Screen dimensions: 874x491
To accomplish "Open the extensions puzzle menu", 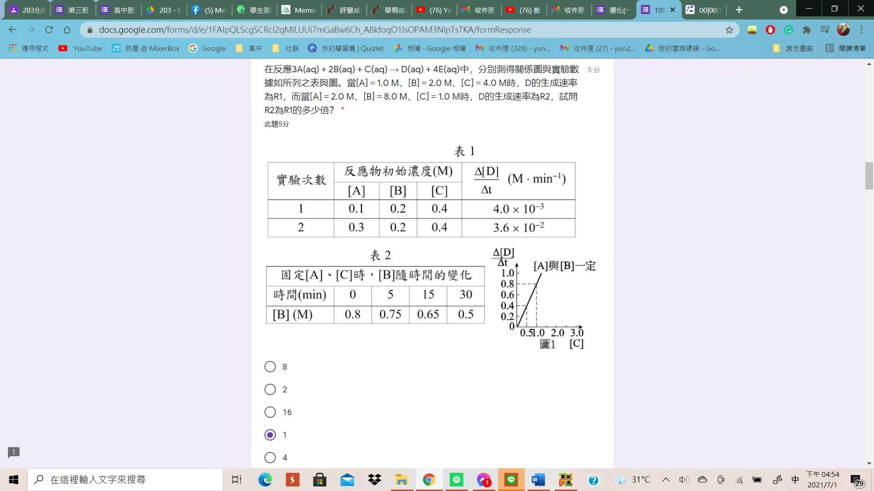I will [807, 30].
